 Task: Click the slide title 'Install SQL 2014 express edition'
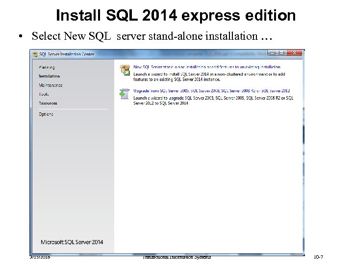click(x=176, y=15)
